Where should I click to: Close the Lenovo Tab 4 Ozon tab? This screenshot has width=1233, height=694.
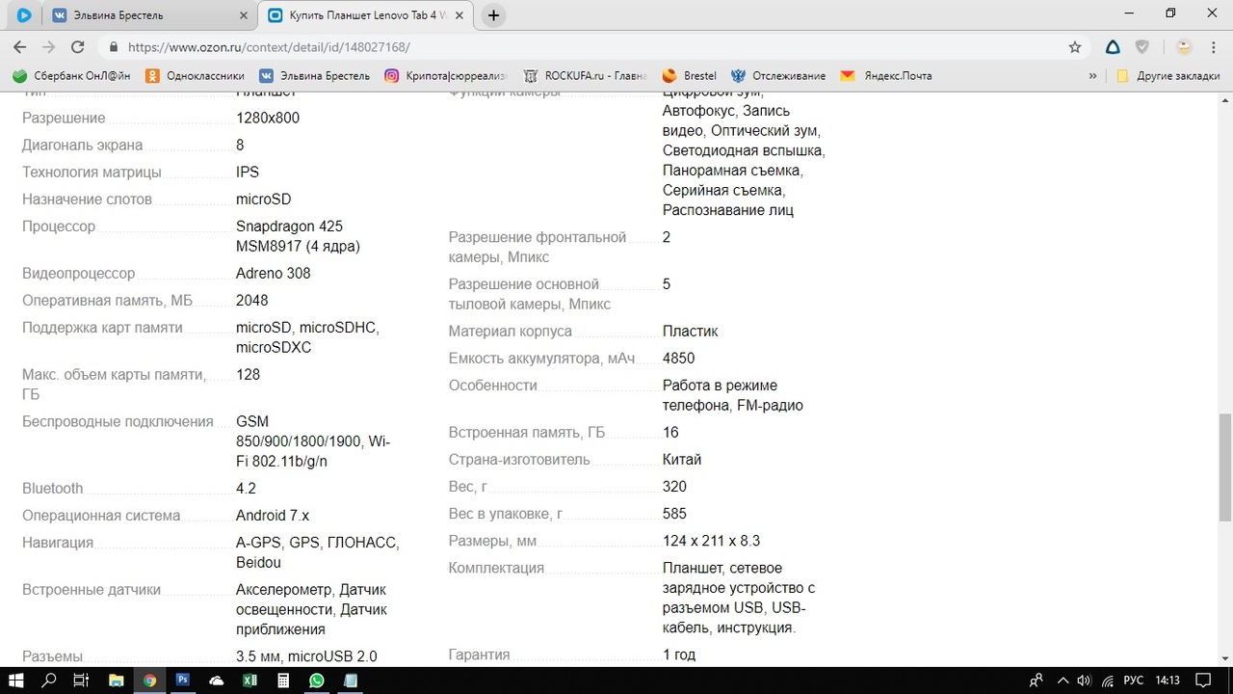coord(459,15)
